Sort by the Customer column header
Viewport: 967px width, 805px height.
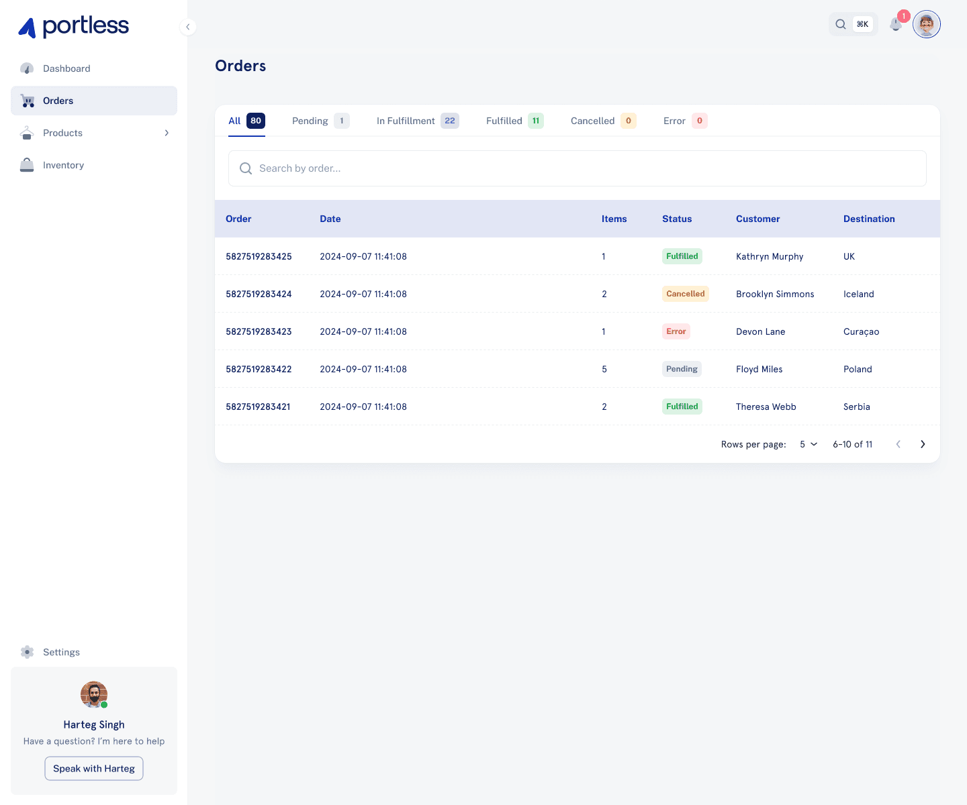[x=758, y=219]
